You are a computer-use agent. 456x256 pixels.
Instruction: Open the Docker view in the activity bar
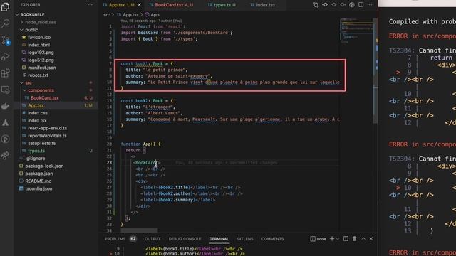coord(5,106)
